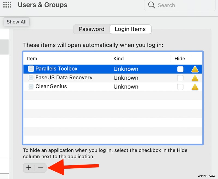Check the Hide box for EaseUS Data Recovery
The height and width of the screenshot is (179, 218).
180,78
